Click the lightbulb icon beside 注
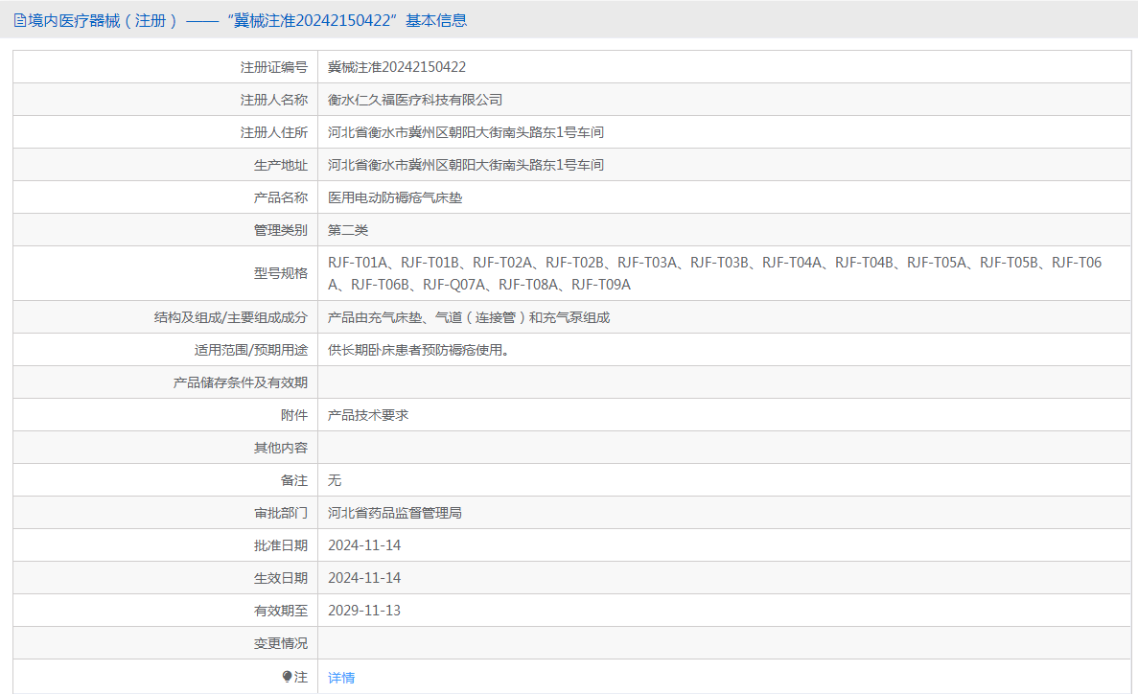 pos(287,677)
